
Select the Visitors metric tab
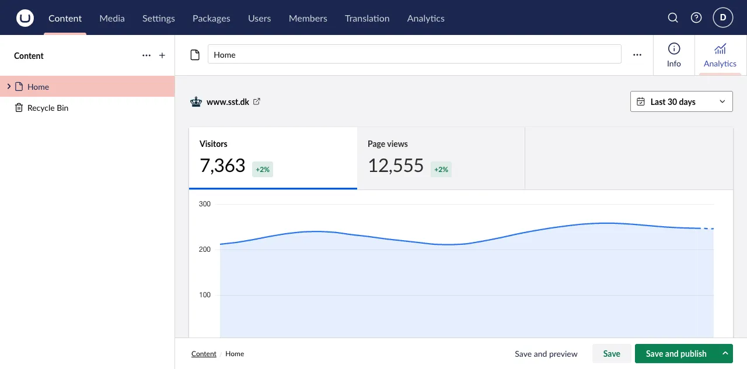tap(273, 159)
